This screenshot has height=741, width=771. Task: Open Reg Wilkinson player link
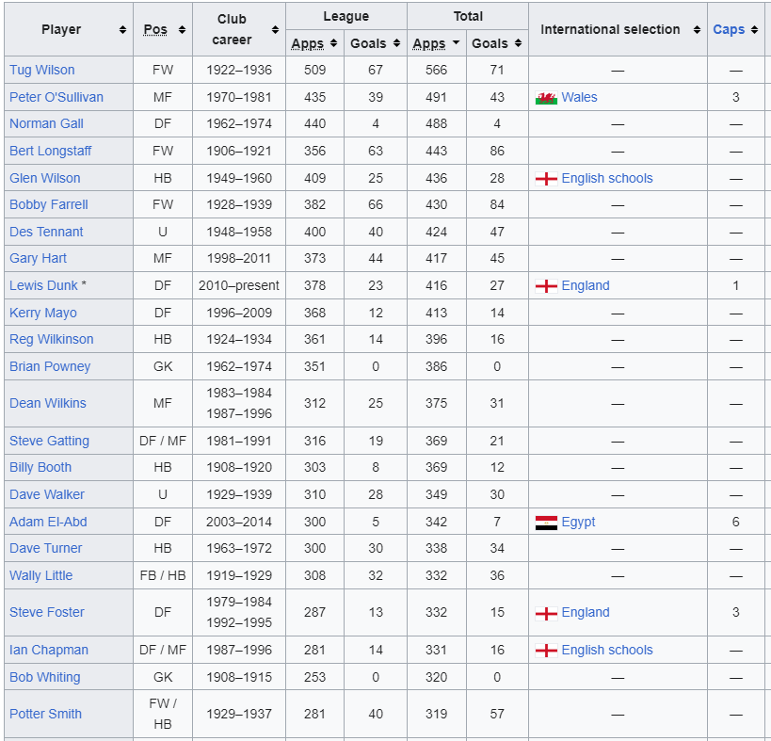(x=52, y=340)
